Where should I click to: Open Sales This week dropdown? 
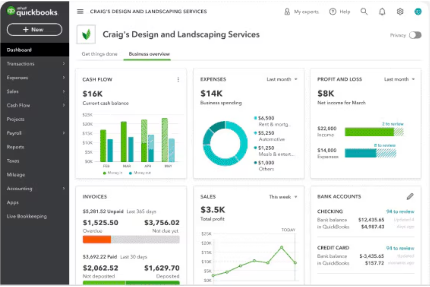pos(283,197)
